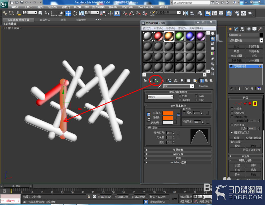Select Element sub-object level icon
Viewport: 265px width, 205px height.
(x=255, y=103)
